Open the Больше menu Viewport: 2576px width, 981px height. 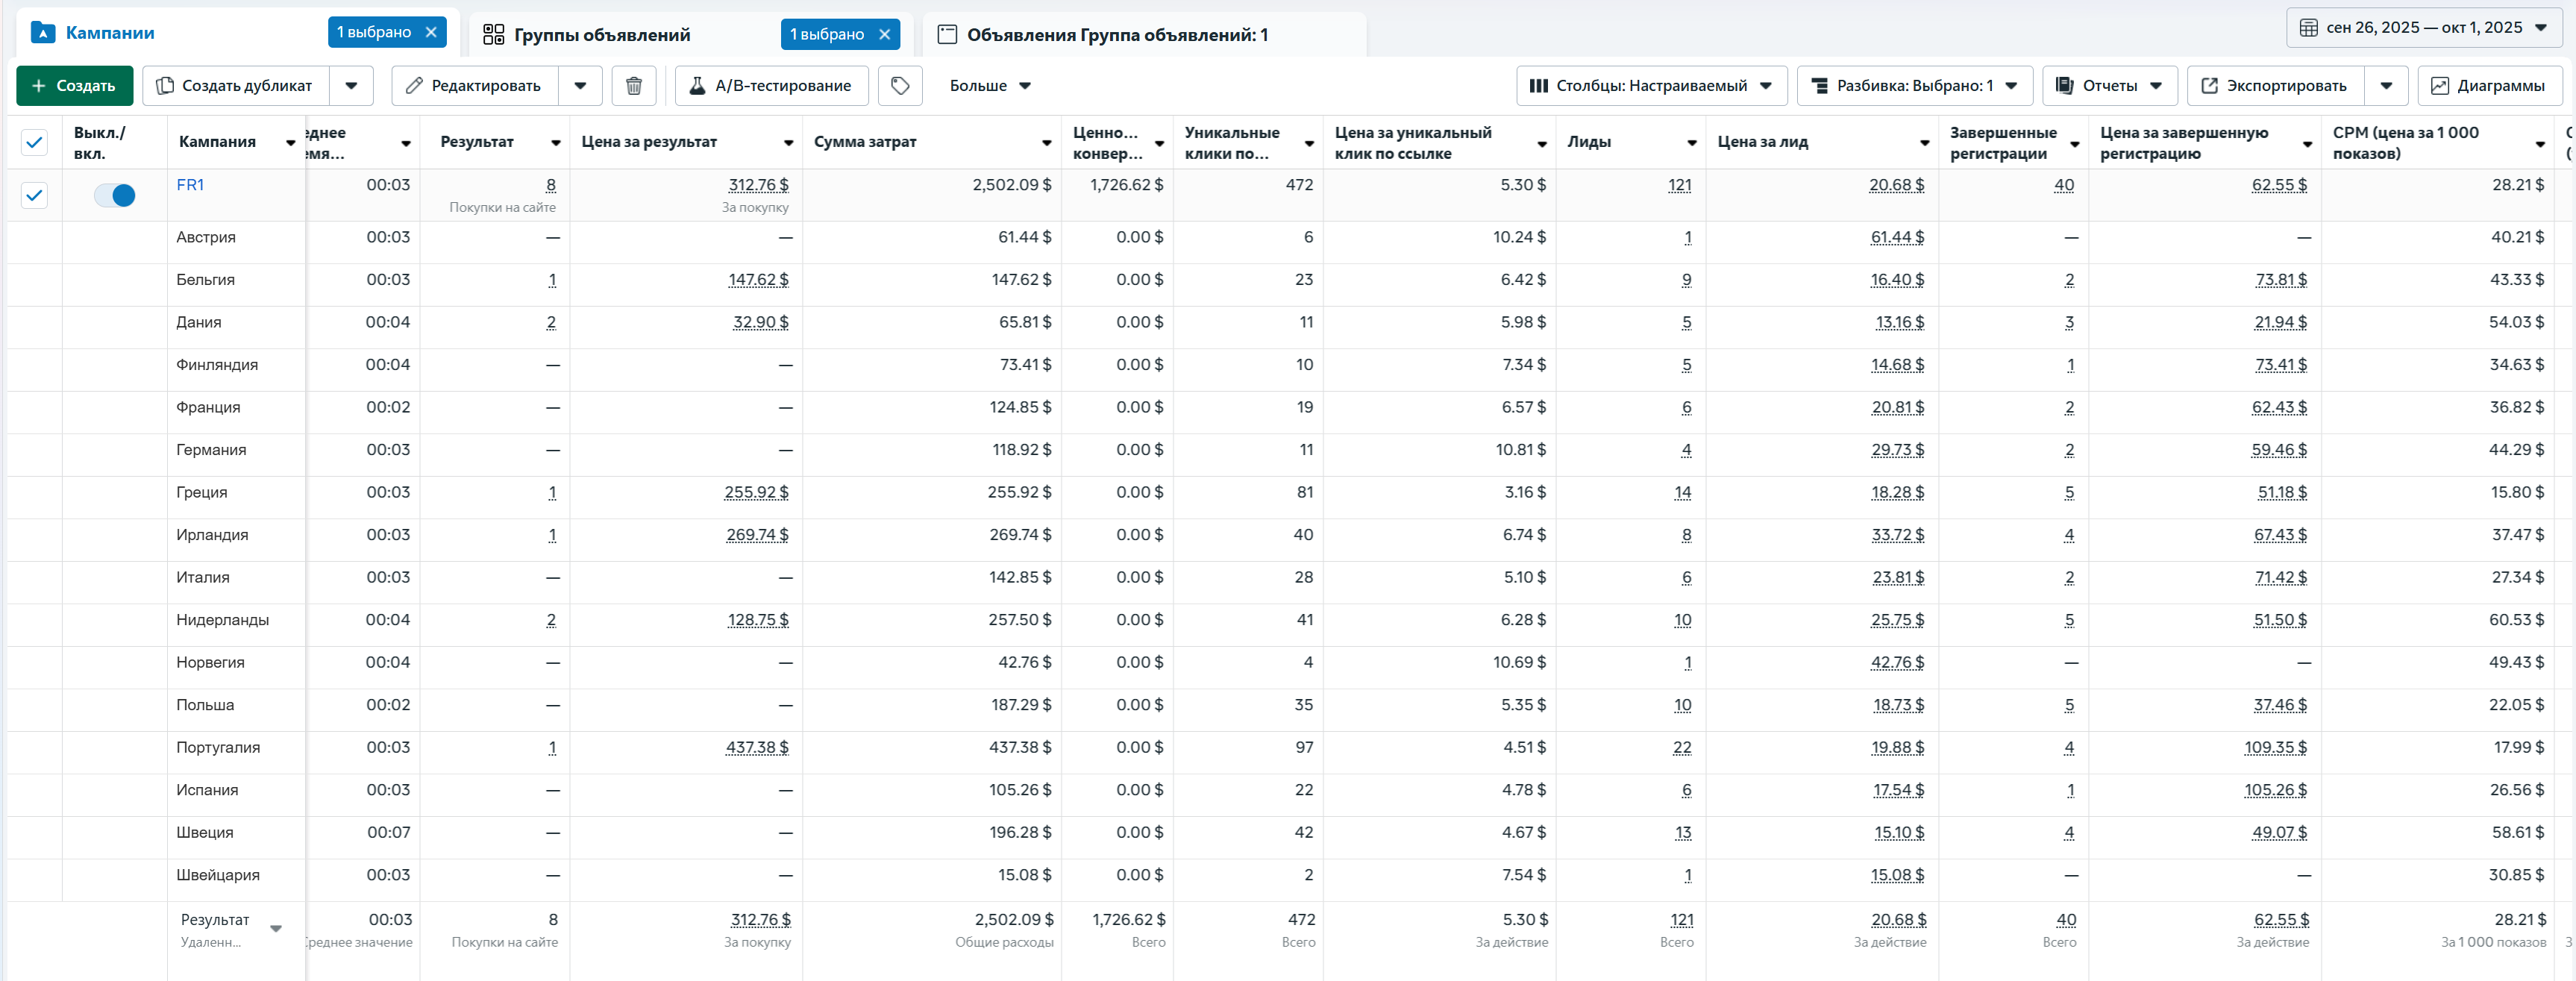coord(989,86)
